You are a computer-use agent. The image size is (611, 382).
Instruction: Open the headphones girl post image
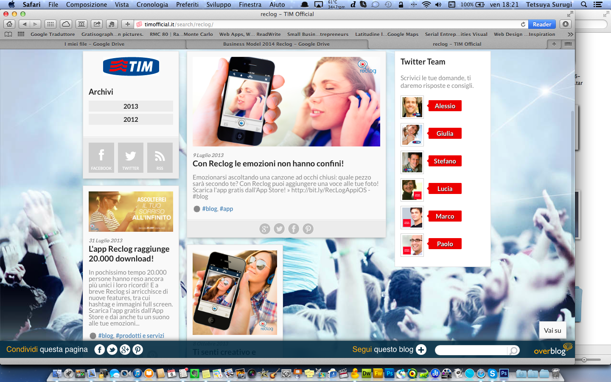[x=286, y=101]
